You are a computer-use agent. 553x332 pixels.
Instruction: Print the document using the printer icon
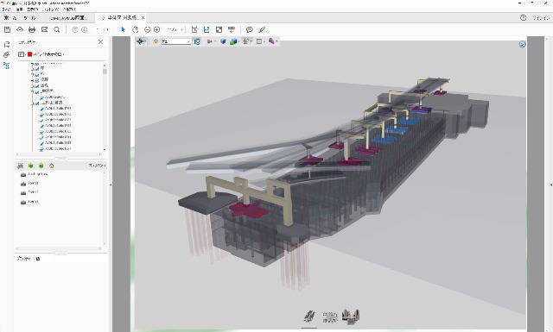(32, 29)
